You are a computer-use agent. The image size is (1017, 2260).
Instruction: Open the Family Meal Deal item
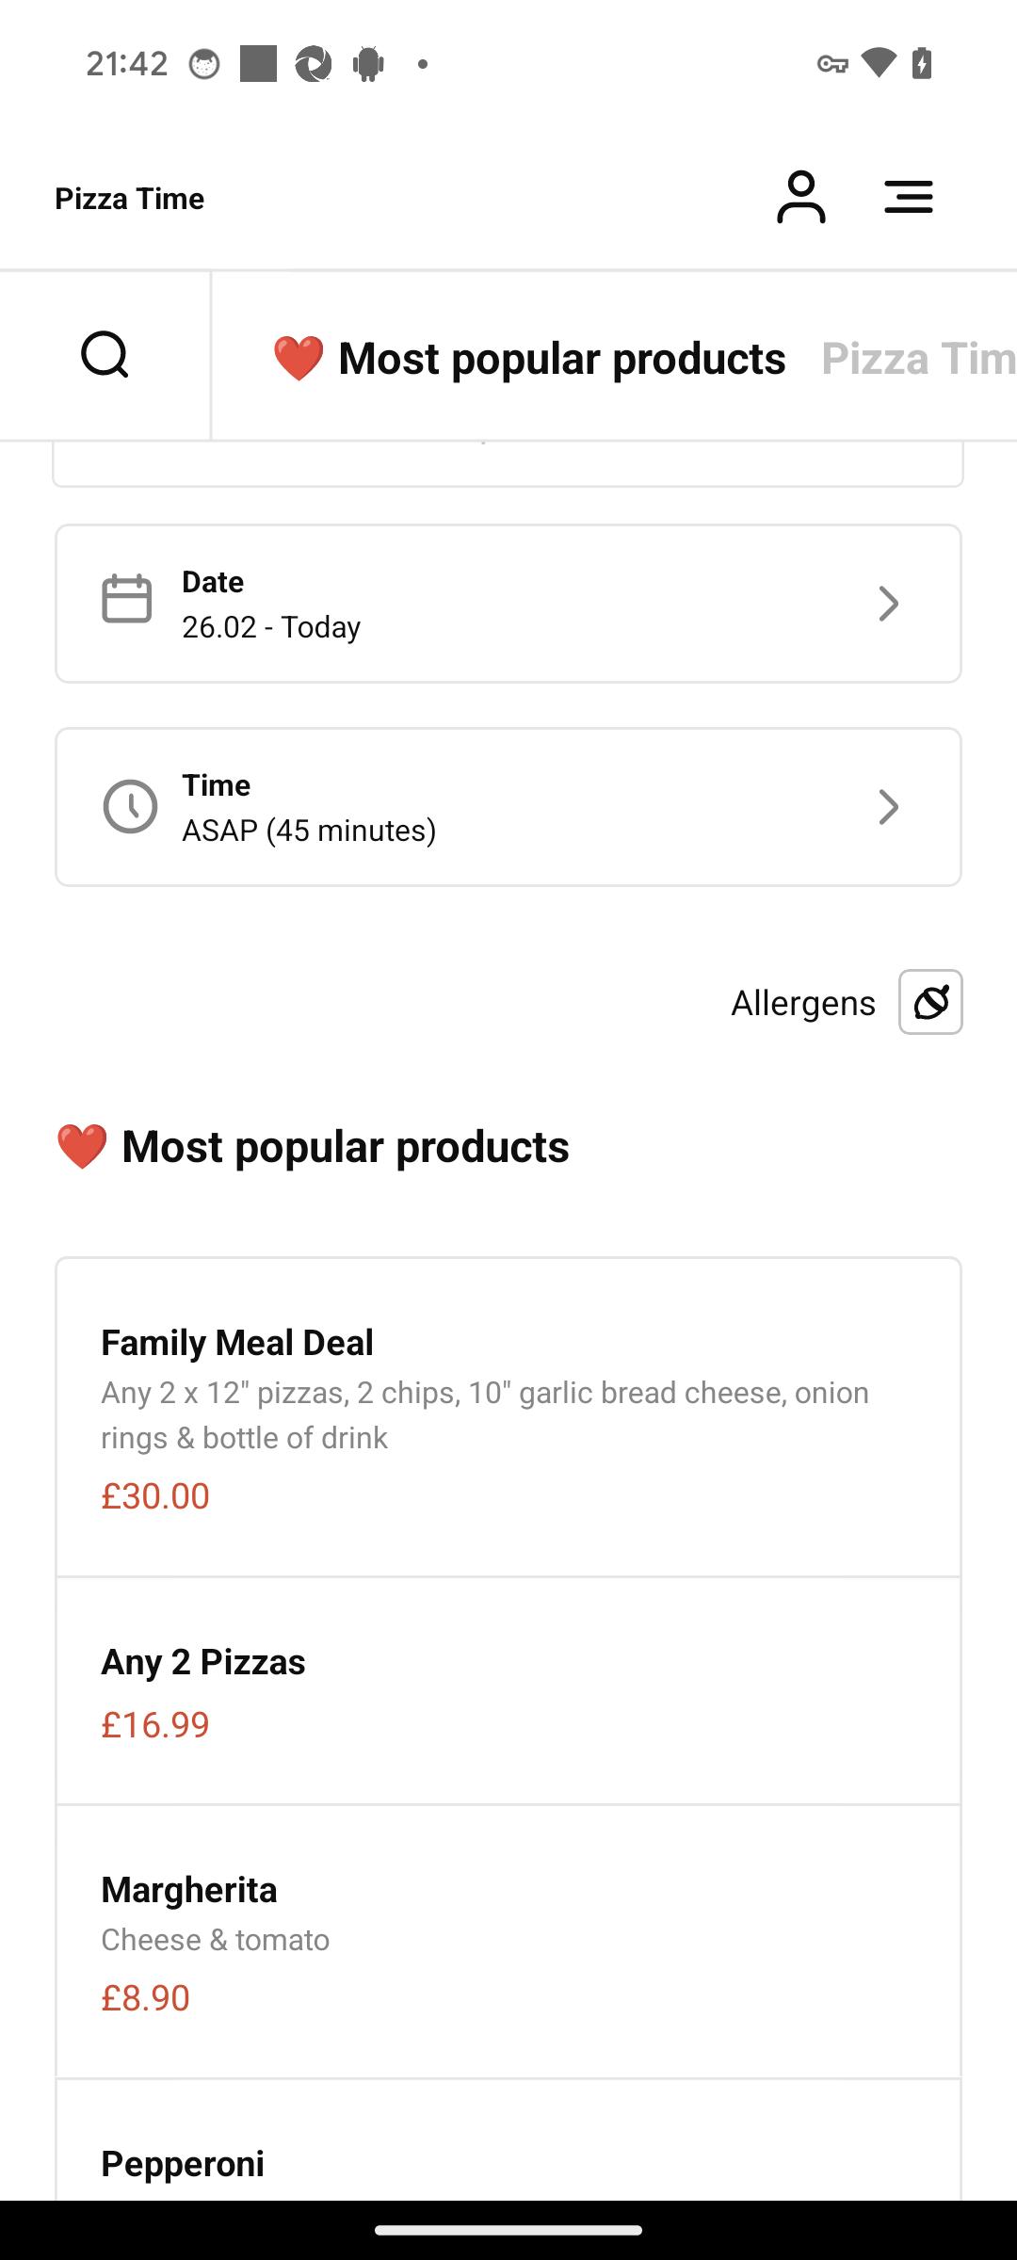coord(508,1417)
